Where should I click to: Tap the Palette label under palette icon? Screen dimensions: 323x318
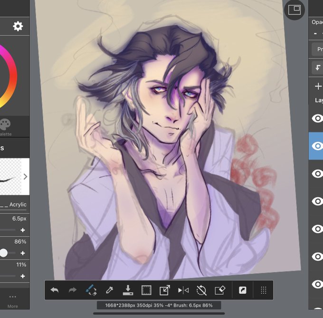(x=6, y=134)
